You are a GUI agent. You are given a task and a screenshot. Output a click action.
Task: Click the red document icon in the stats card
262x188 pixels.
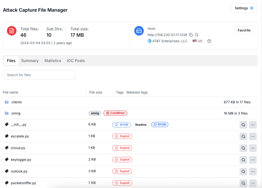point(12,31)
